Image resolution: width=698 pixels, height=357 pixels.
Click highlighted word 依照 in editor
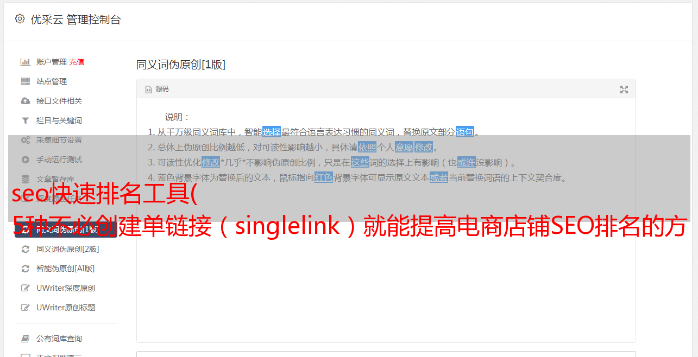click(367, 147)
